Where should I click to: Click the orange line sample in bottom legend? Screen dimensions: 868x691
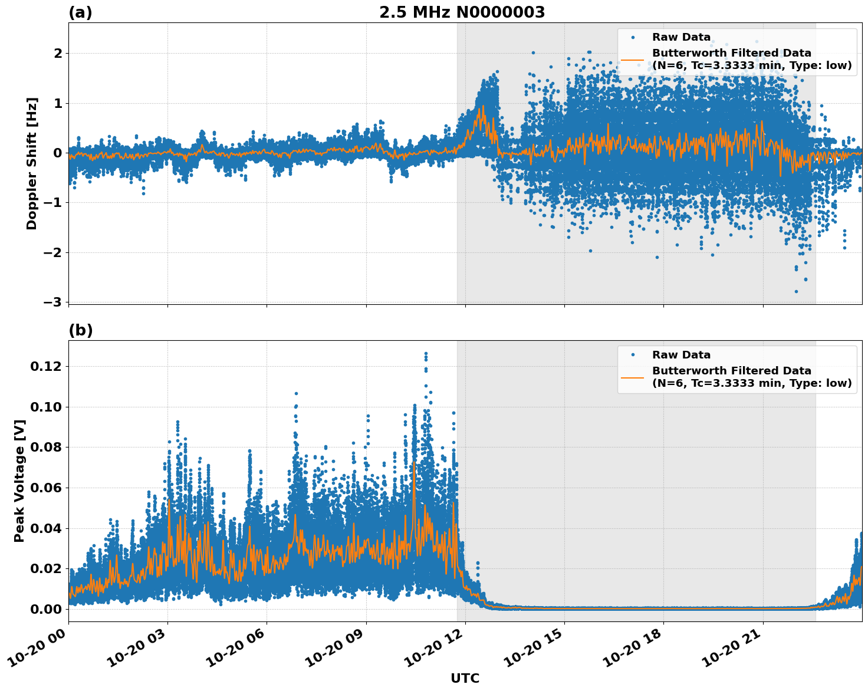[632, 377]
